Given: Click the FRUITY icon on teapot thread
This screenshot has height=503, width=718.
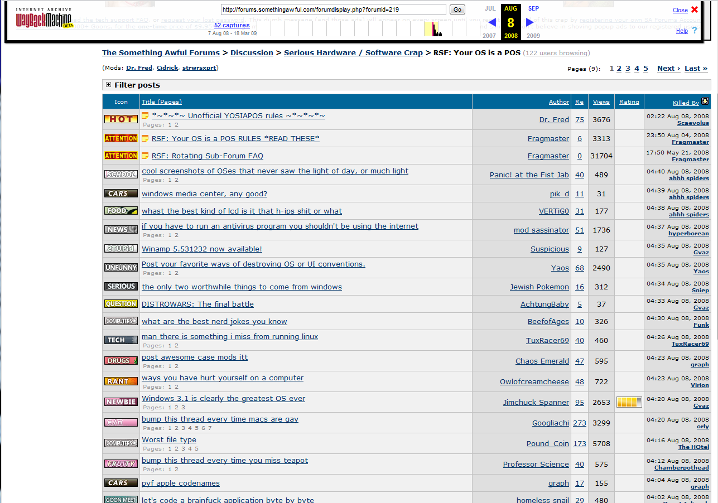Looking at the screenshot, I should pos(121,464).
